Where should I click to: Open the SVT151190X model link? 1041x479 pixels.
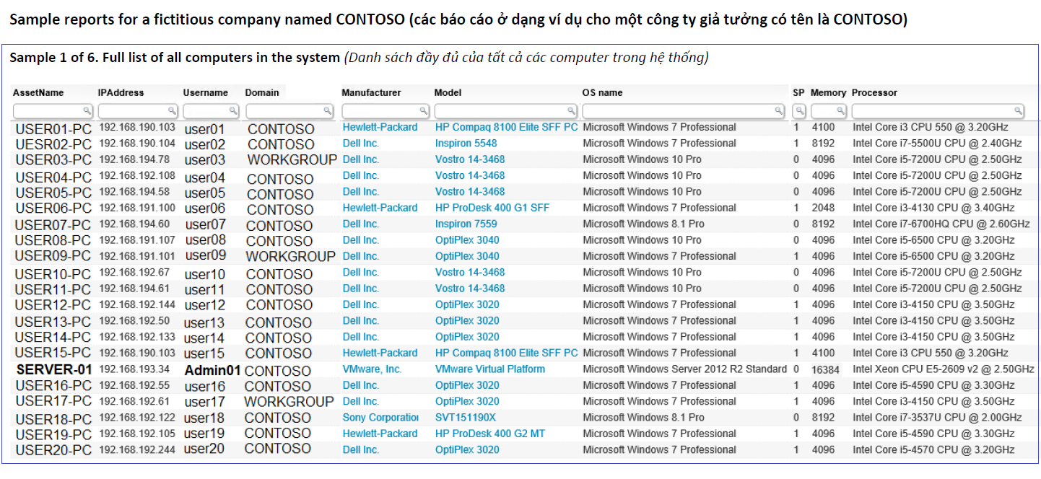tap(466, 417)
